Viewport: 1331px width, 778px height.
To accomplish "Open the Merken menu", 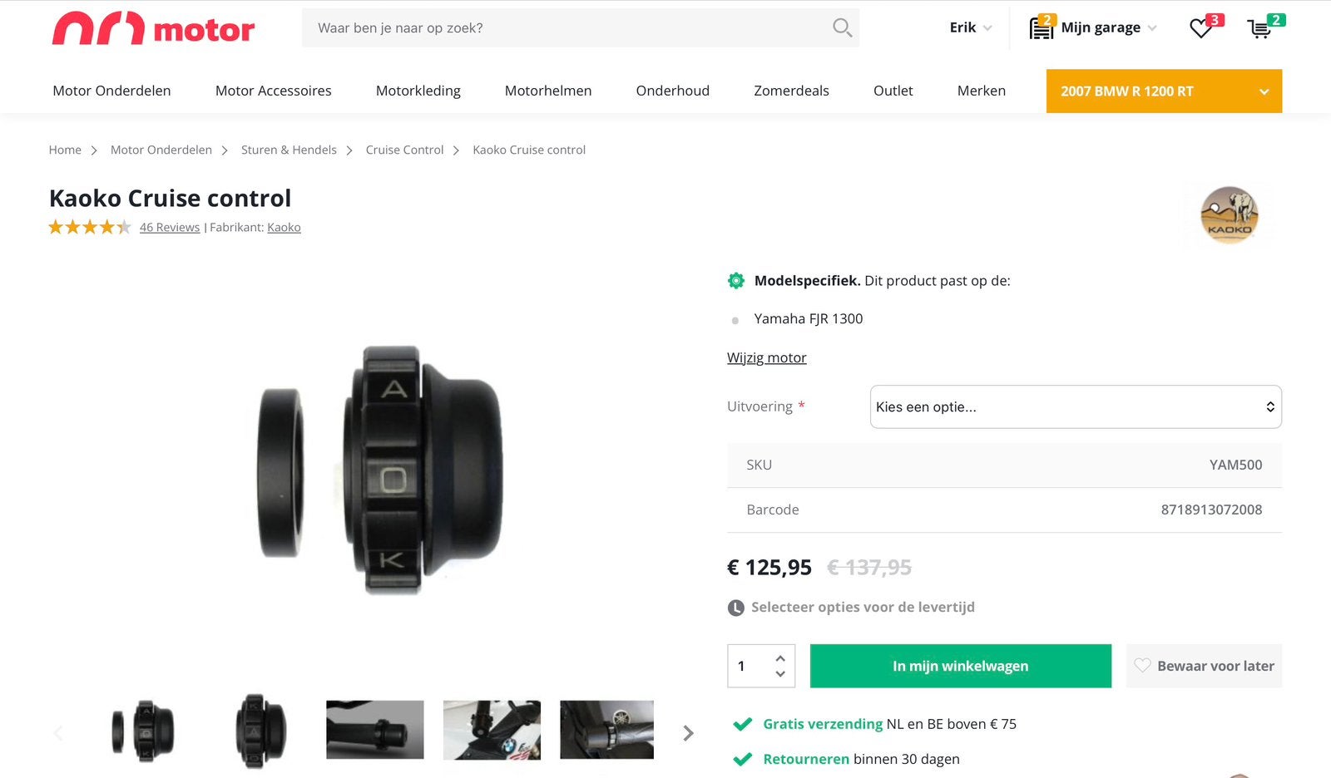I will (x=982, y=91).
